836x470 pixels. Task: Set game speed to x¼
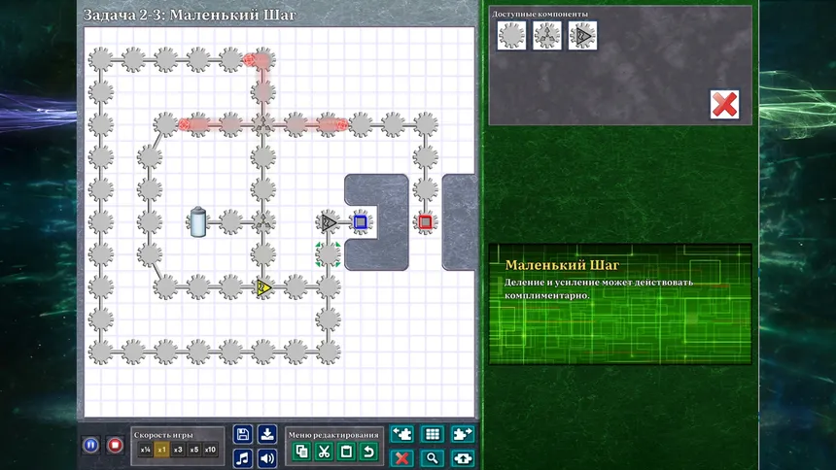145,450
